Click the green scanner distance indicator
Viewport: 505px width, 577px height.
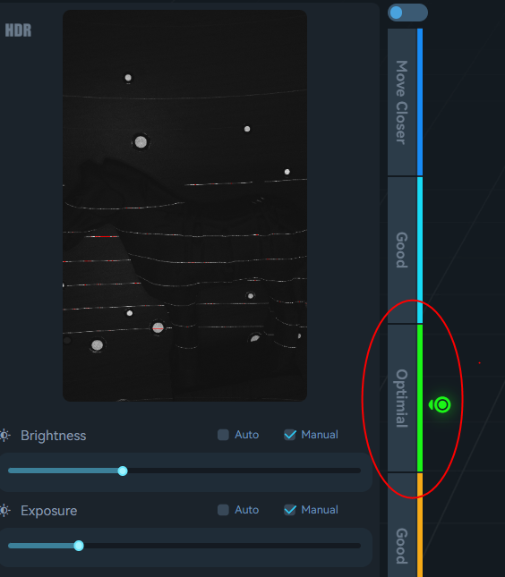[441, 404]
